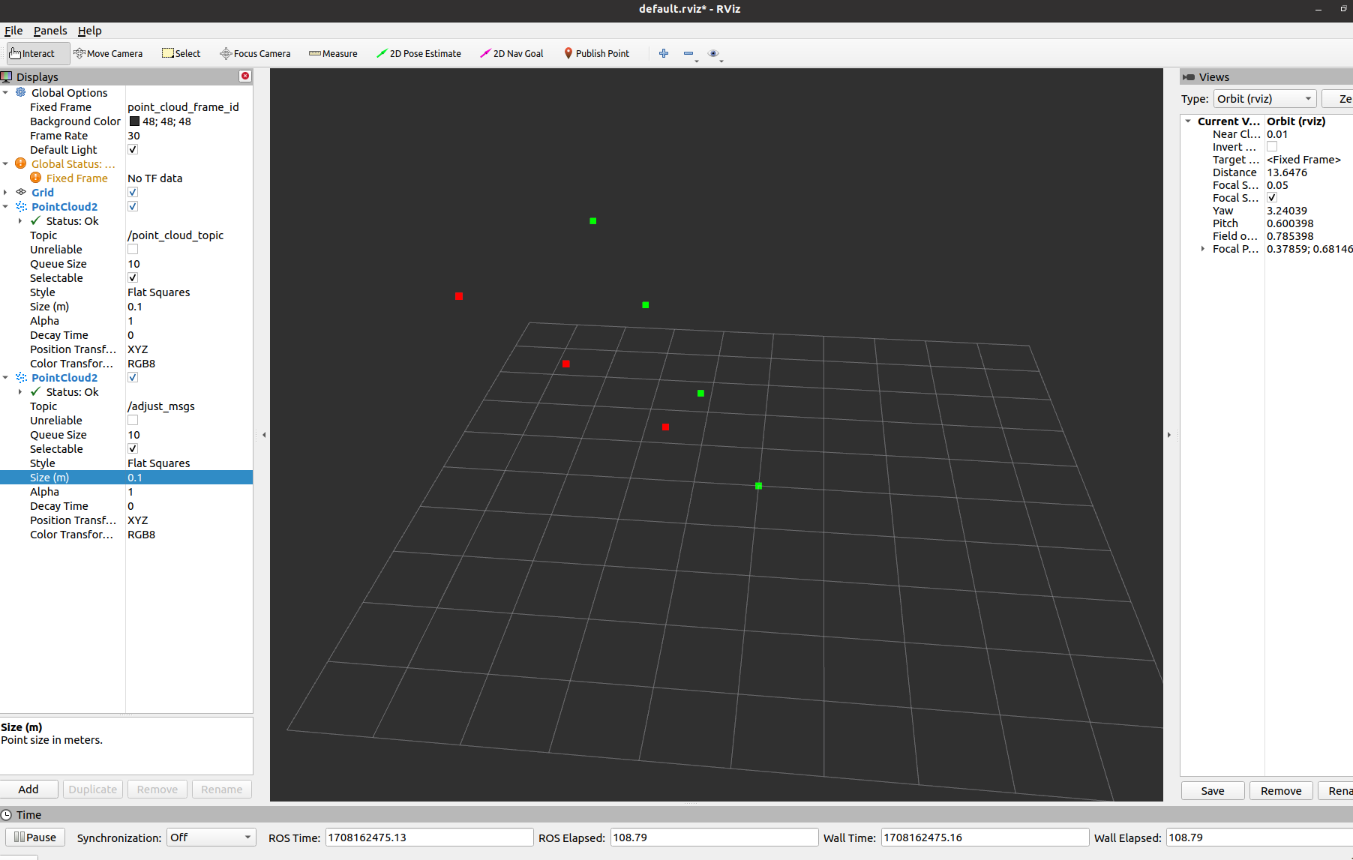Viewport: 1353px width, 860px height.
Task: Click the Time panel clock icon
Action: (7, 814)
